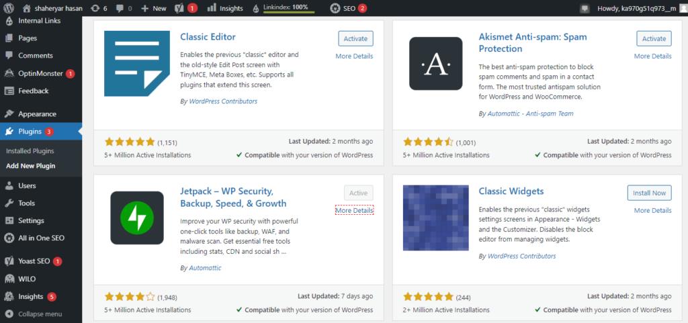Click the SEO gear icon in admin bar
Screen dimensions: 688x323
click(x=335, y=8)
